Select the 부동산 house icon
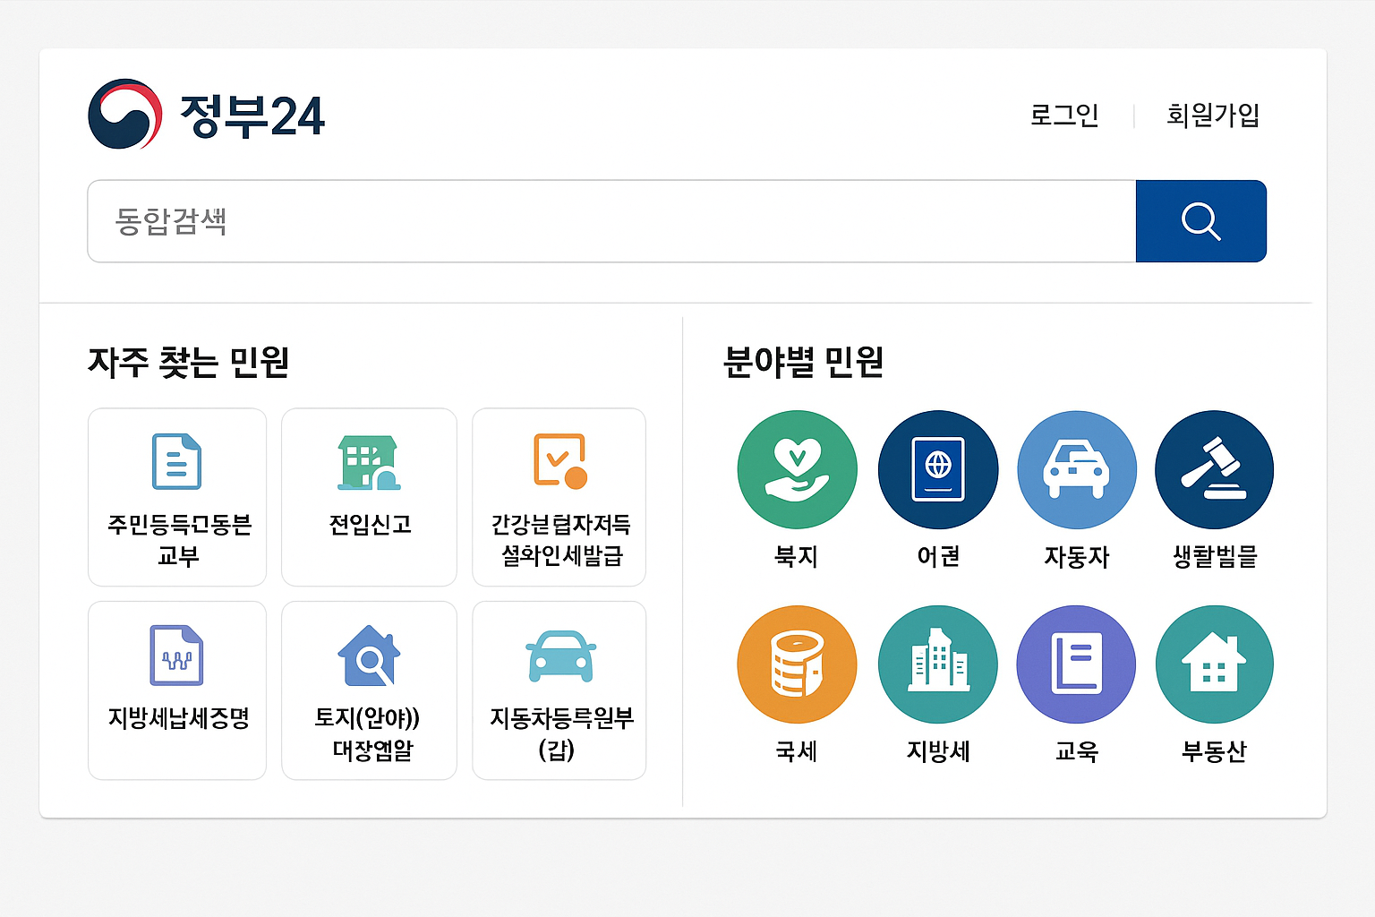This screenshot has width=1375, height=917. coord(1214,664)
